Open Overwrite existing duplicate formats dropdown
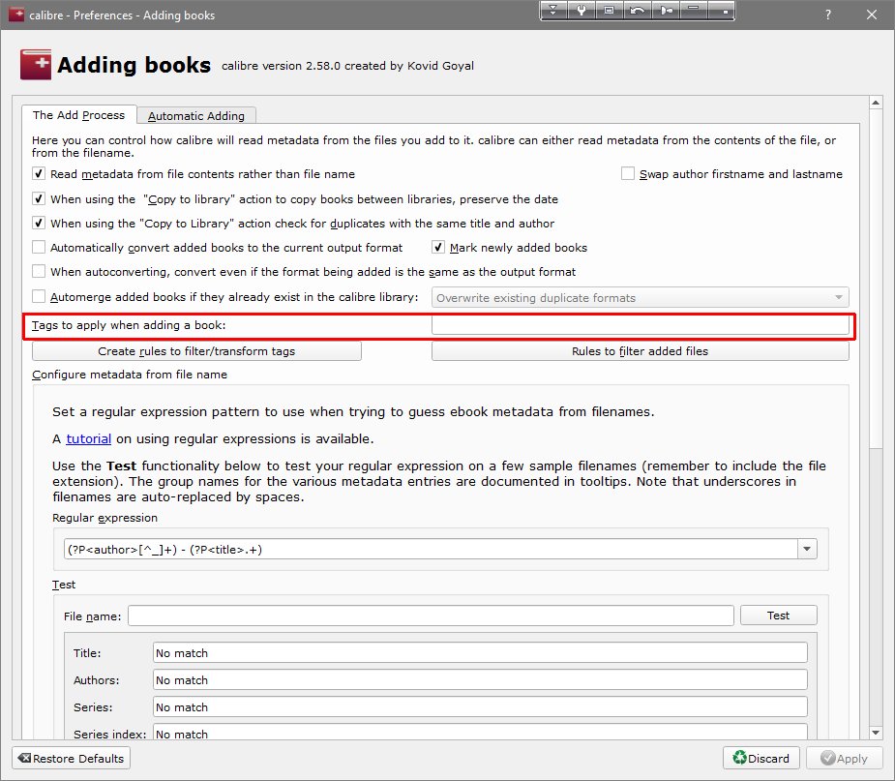 point(640,297)
